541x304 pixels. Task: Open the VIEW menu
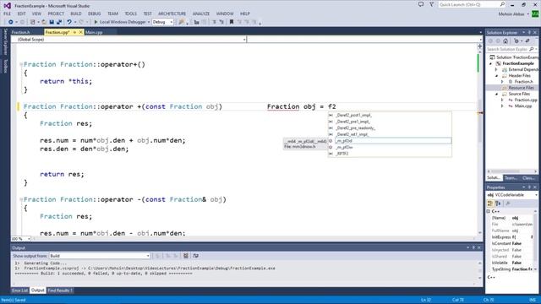pos(36,14)
